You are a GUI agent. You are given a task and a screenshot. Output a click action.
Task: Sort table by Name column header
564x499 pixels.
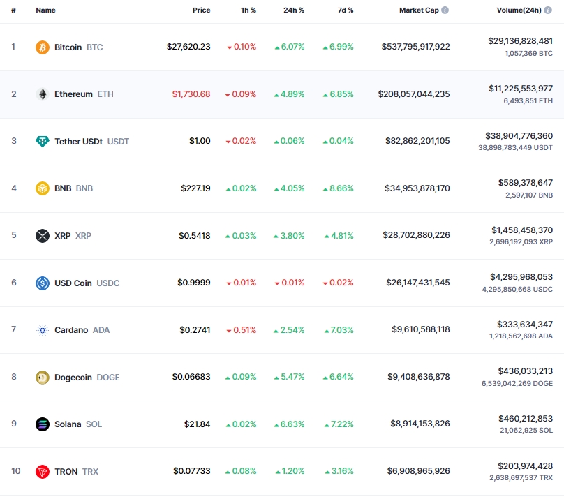point(45,10)
